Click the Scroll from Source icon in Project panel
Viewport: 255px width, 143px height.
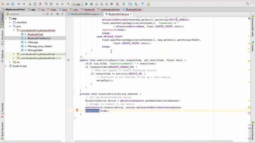coord(47,14)
